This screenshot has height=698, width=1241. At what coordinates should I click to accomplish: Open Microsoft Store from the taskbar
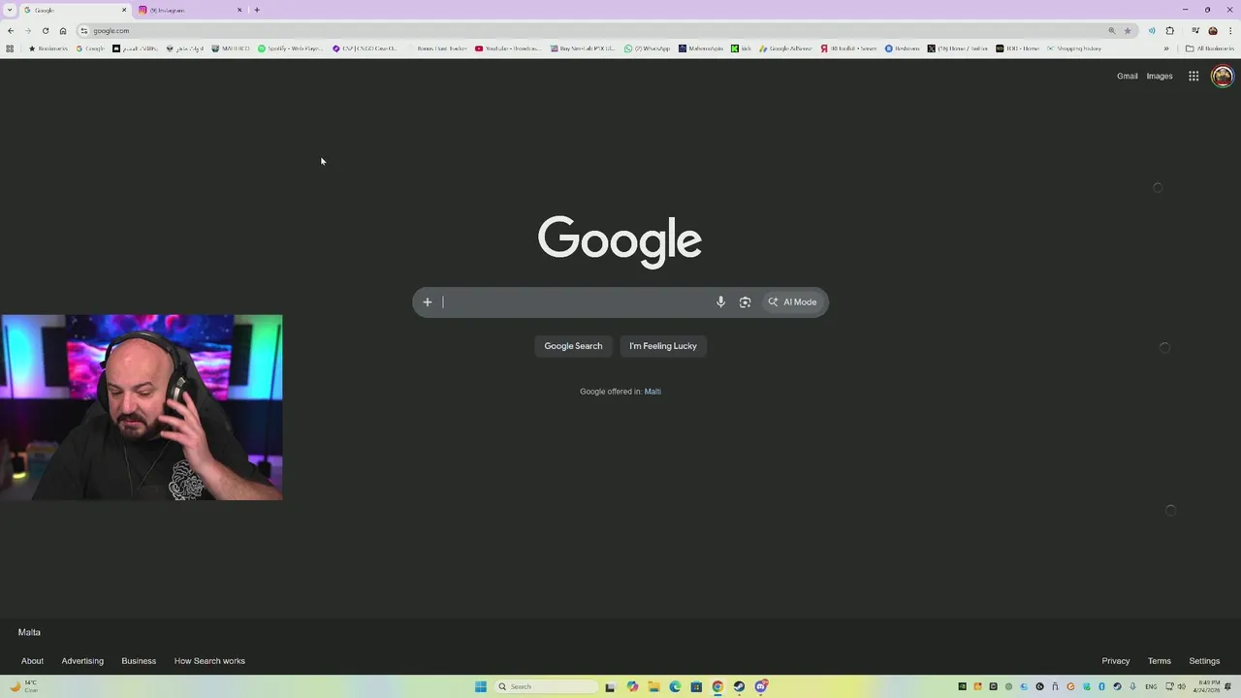(696, 686)
